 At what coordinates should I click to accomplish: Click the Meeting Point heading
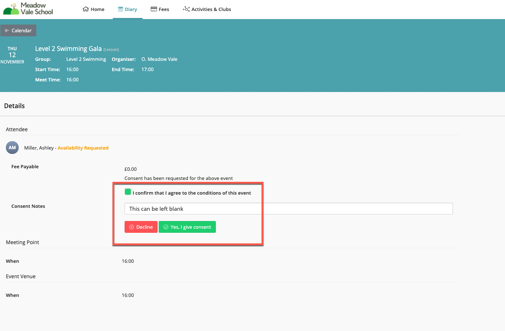point(22,242)
